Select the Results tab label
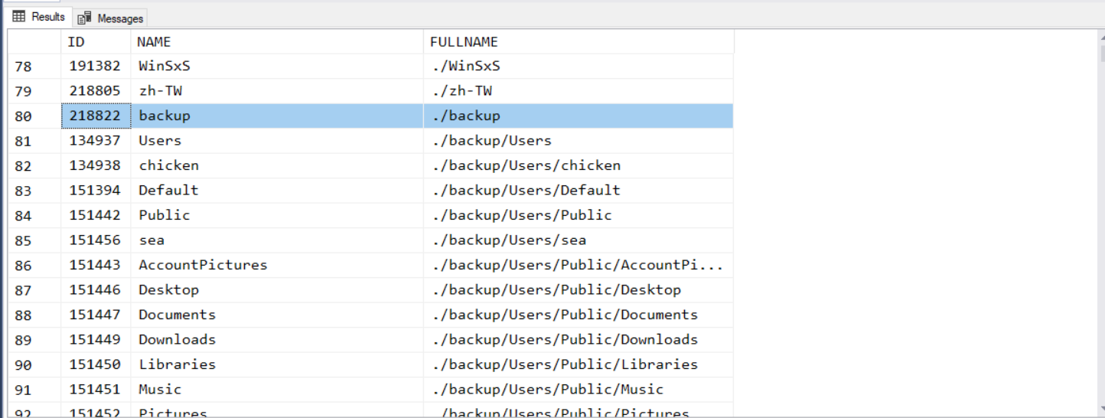 click(47, 17)
